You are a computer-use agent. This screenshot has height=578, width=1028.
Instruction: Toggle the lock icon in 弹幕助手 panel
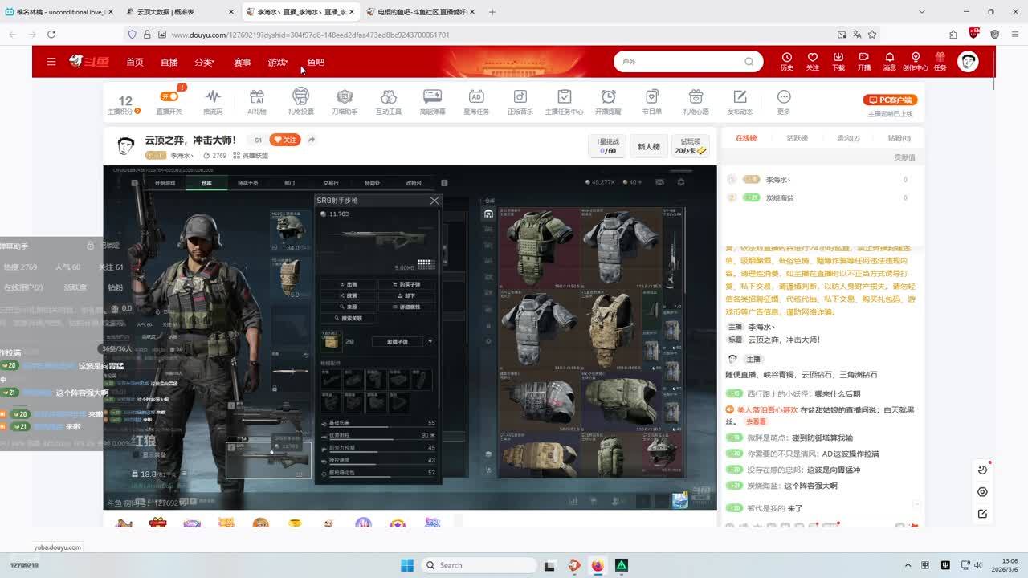click(x=91, y=246)
